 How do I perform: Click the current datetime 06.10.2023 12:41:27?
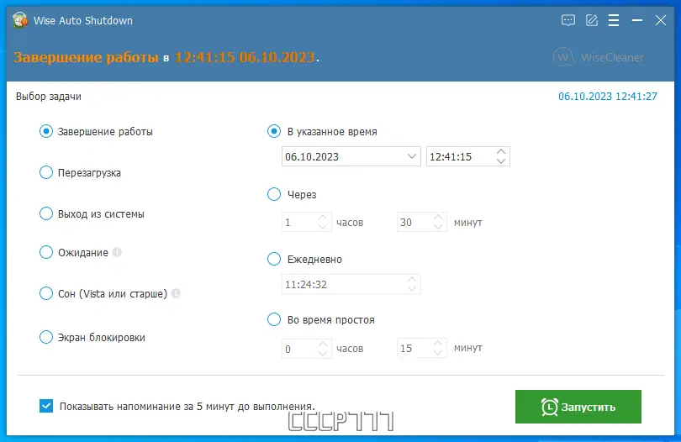pyautogui.click(x=608, y=97)
